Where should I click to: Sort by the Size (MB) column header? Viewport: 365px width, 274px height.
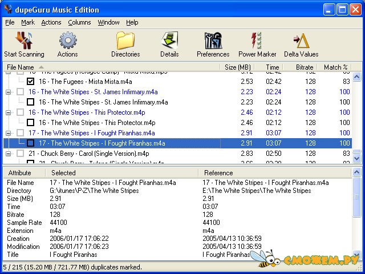(x=237, y=67)
